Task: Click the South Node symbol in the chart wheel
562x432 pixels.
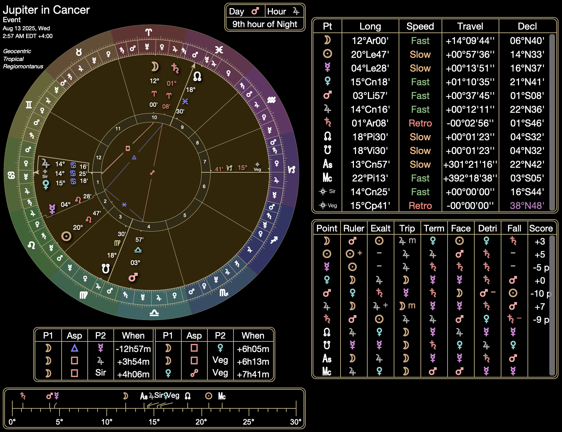Action: [106, 269]
